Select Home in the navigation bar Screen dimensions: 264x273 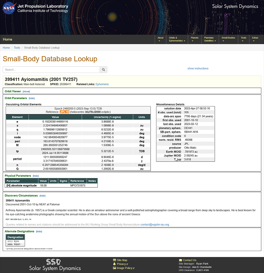8,39
